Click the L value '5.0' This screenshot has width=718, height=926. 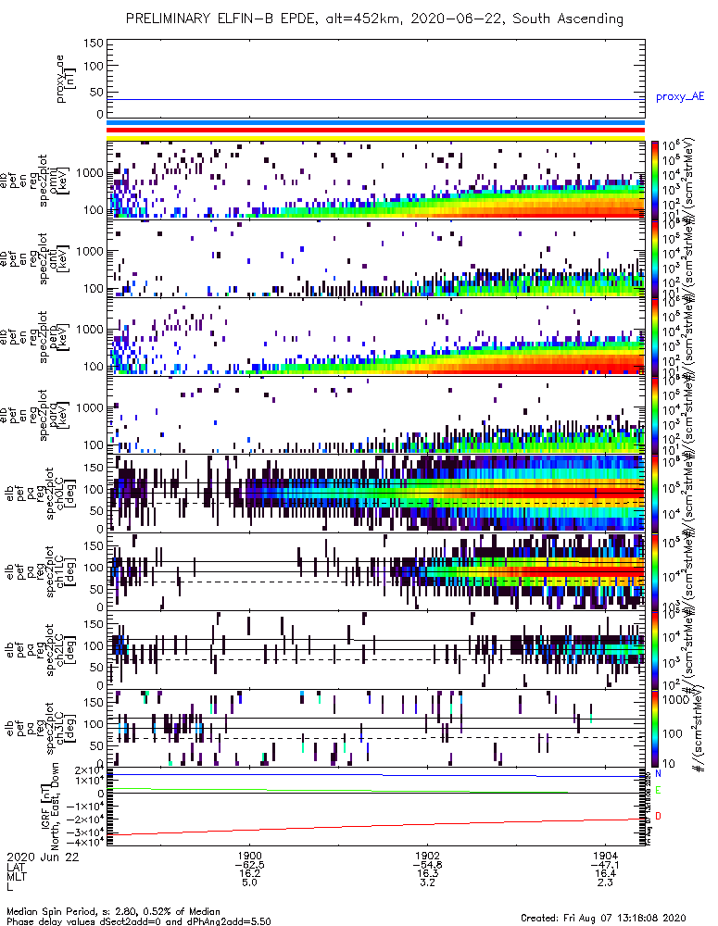[x=249, y=882]
